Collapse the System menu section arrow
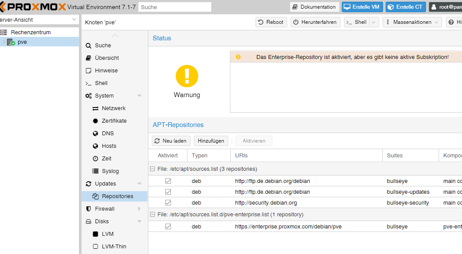Image resolution: width=462 pixels, height=254 pixels. pos(139,96)
